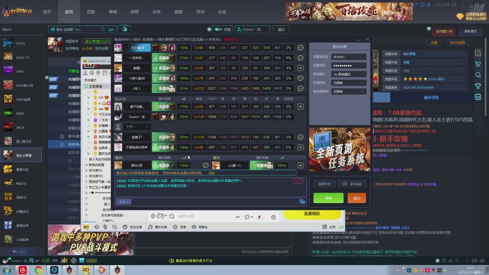Click gamepad icon in voice chat bar

coord(160,216)
